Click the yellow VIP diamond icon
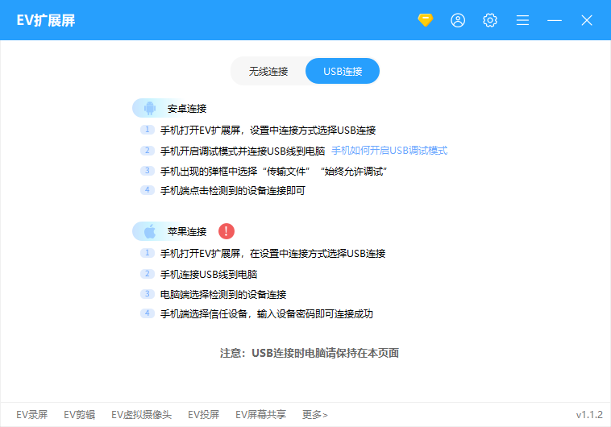 click(x=425, y=20)
